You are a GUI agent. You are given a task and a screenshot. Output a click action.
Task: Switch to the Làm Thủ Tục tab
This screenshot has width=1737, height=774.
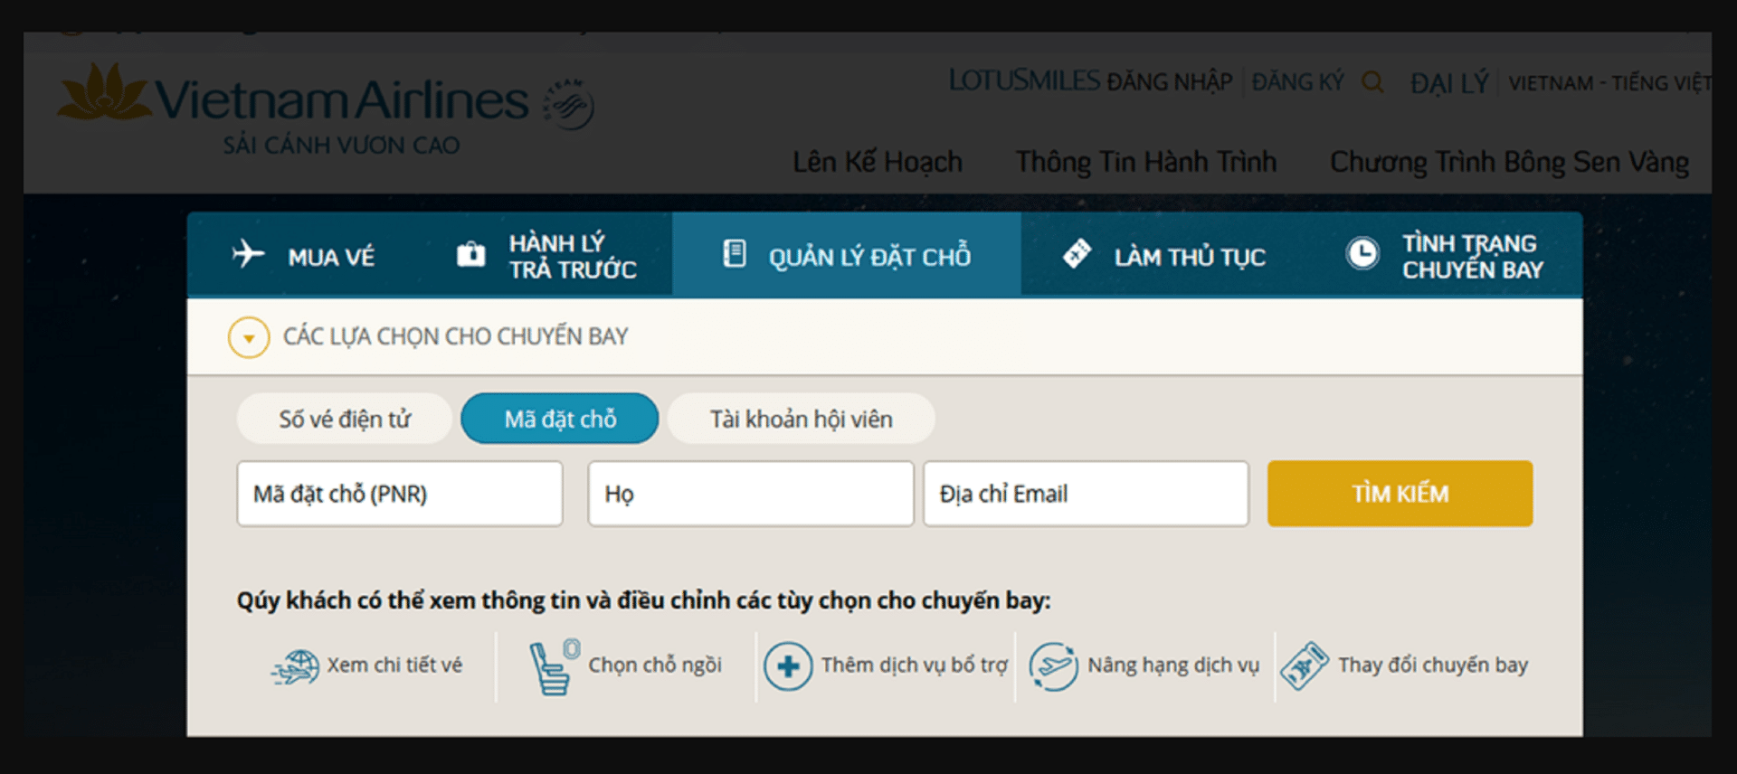point(1165,257)
